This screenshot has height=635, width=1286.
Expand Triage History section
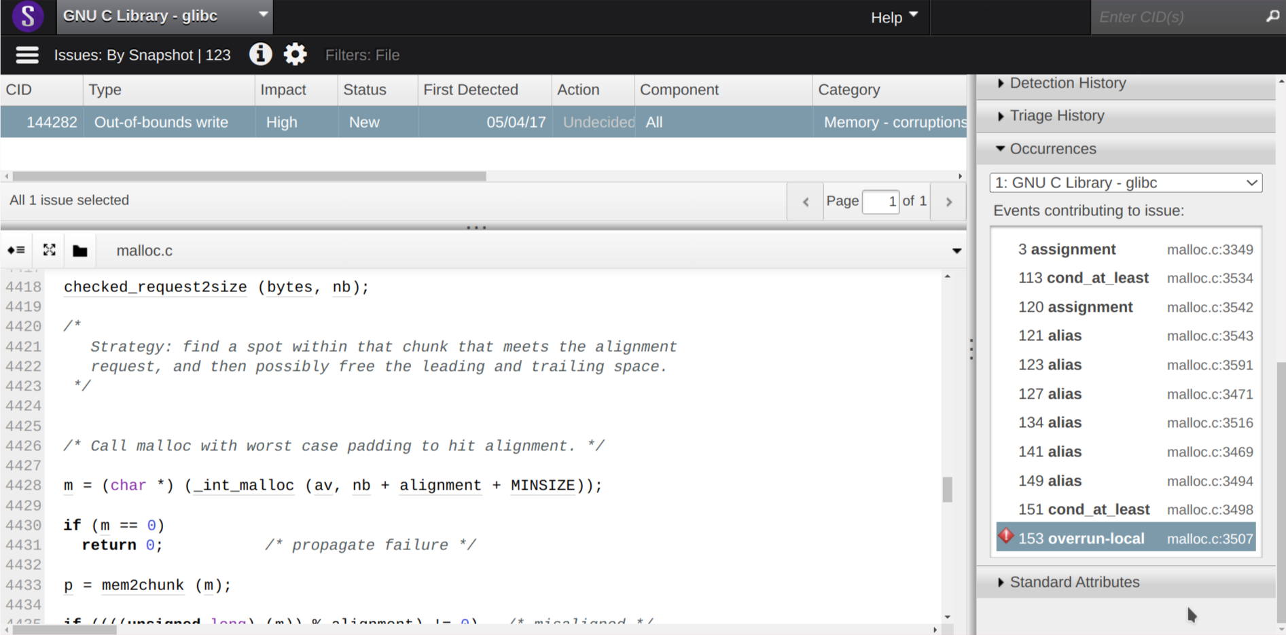click(x=1126, y=116)
